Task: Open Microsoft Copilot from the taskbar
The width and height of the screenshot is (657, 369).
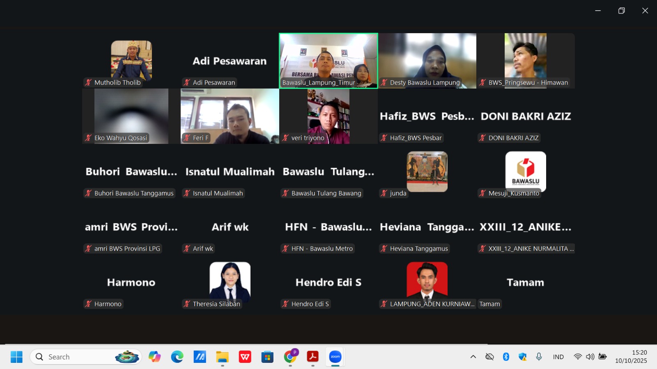Action: (154, 357)
